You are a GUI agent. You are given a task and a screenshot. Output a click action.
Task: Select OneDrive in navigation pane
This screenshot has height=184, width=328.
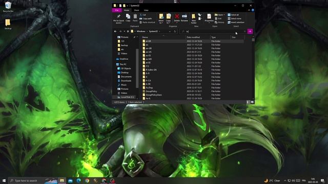point(122,59)
